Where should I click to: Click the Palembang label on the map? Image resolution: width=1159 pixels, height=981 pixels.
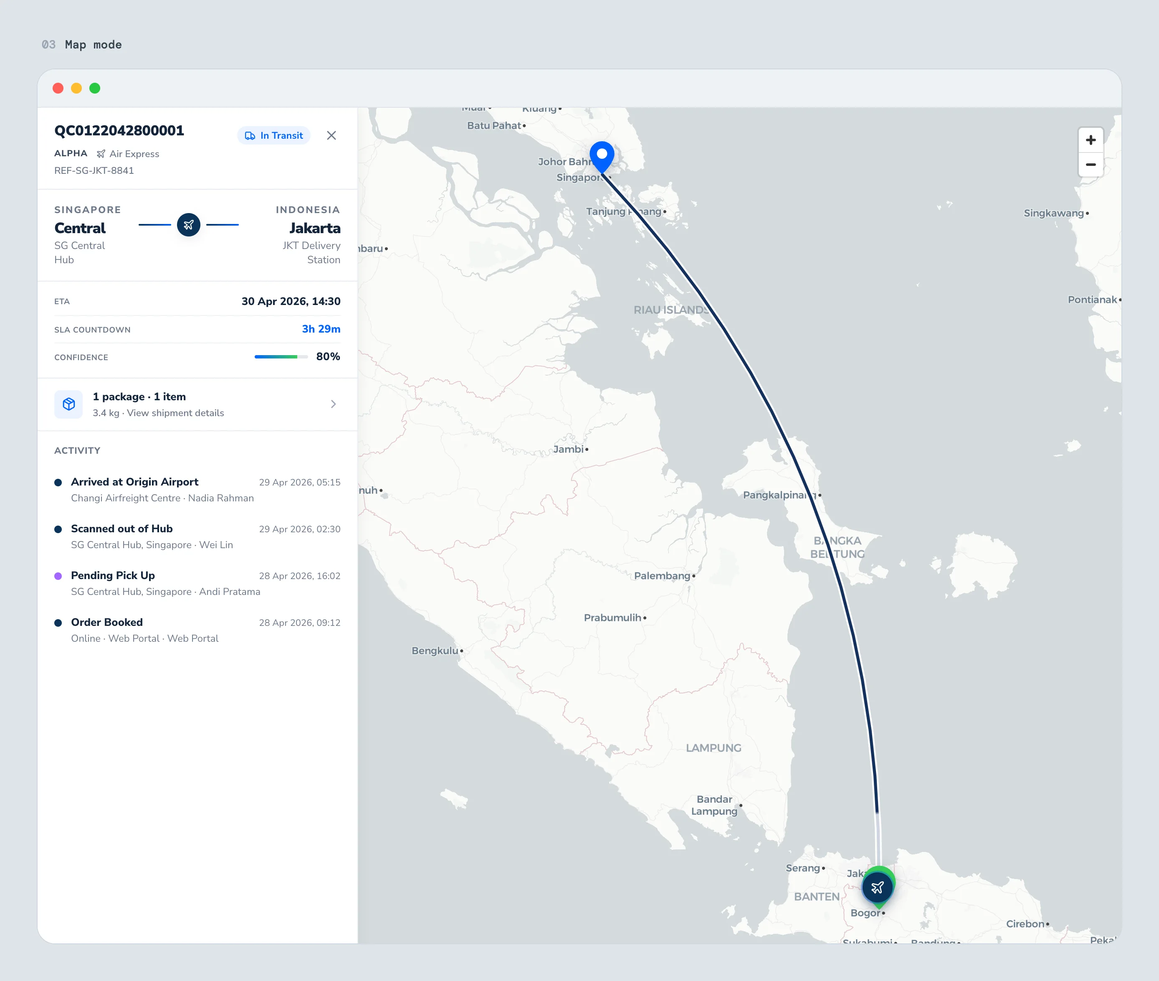[x=662, y=576]
